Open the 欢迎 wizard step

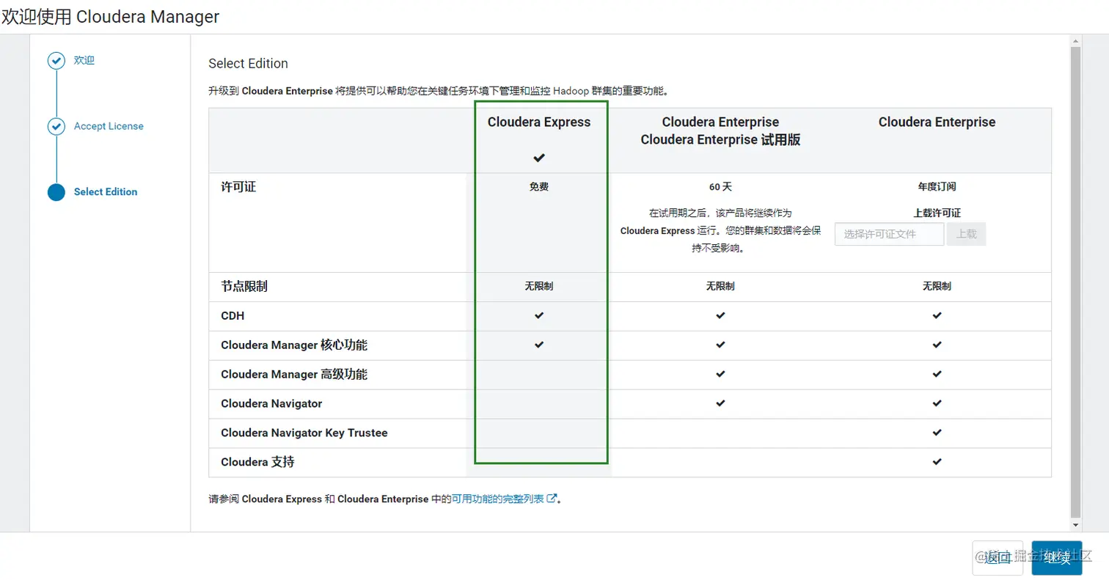84,60
